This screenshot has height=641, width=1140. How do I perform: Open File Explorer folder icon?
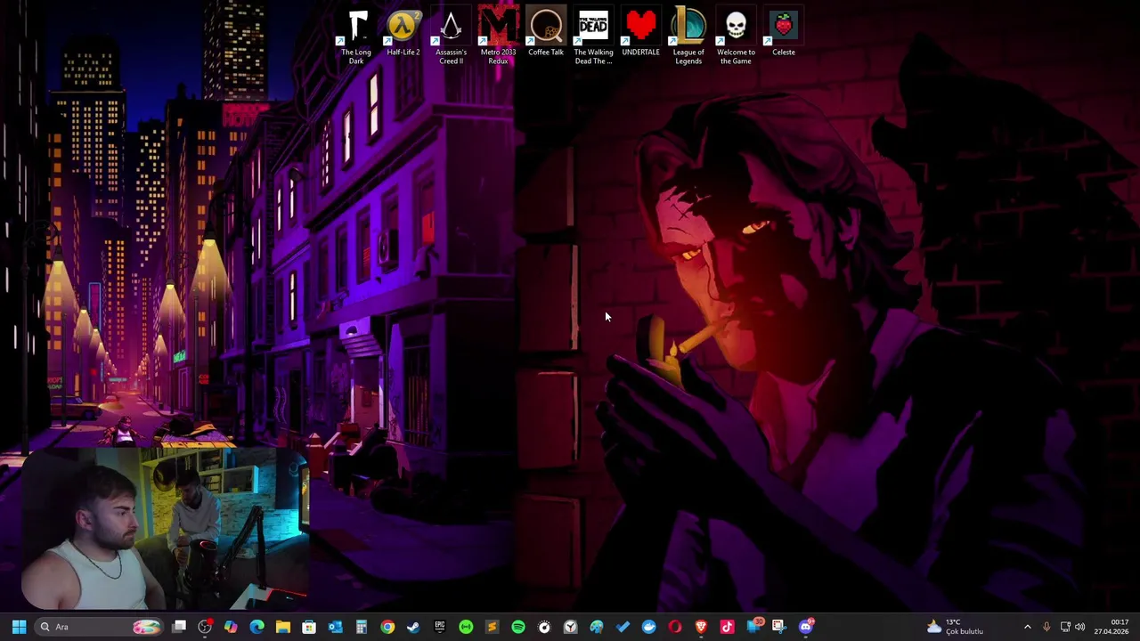(x=282, y=627)
